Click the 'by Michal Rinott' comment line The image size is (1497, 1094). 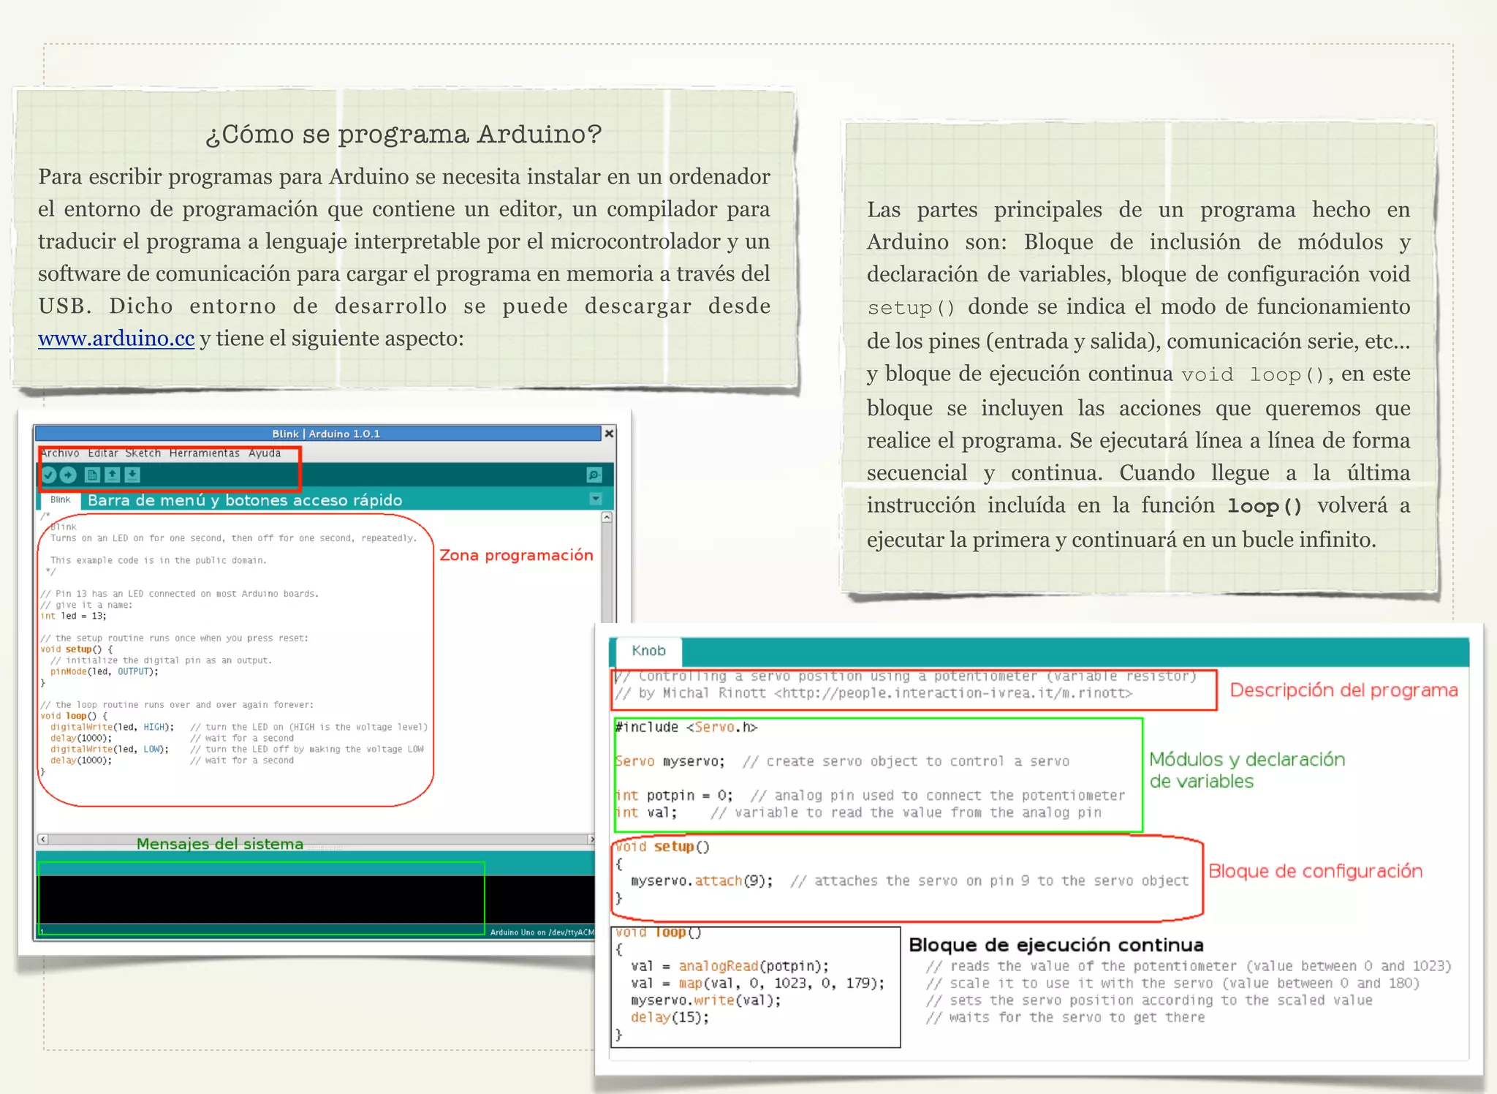[x=873, y=693]
